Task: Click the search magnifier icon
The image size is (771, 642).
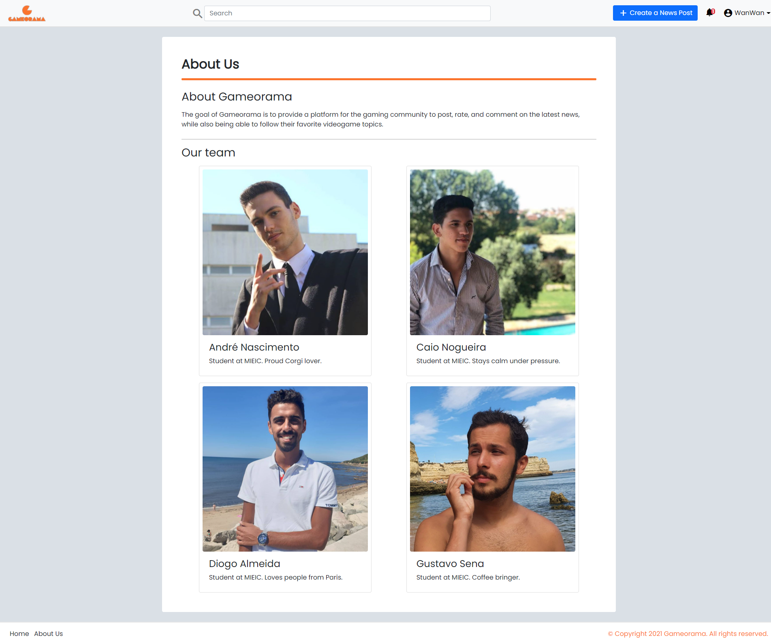Action: tap(197, 13)
